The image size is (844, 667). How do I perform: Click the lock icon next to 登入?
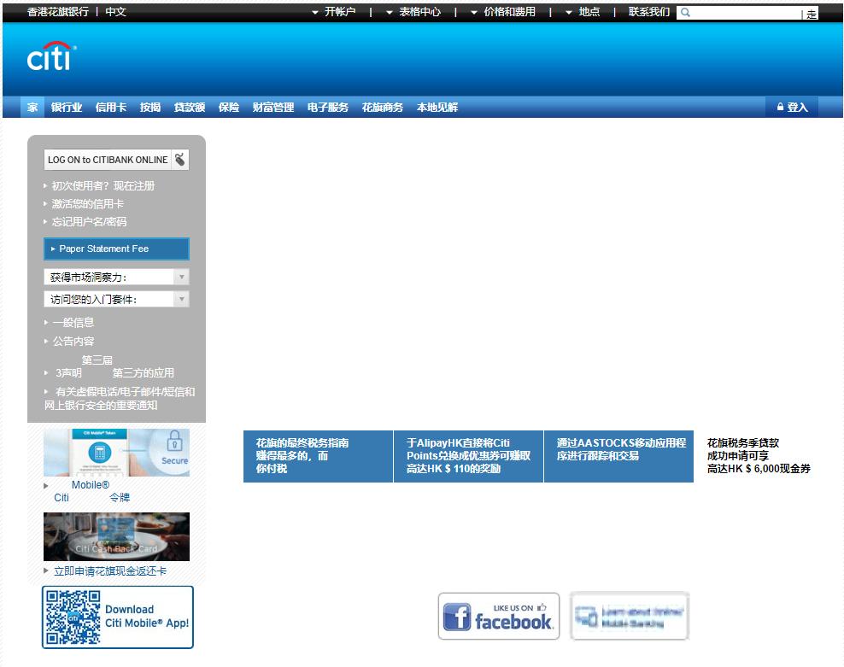780,107
